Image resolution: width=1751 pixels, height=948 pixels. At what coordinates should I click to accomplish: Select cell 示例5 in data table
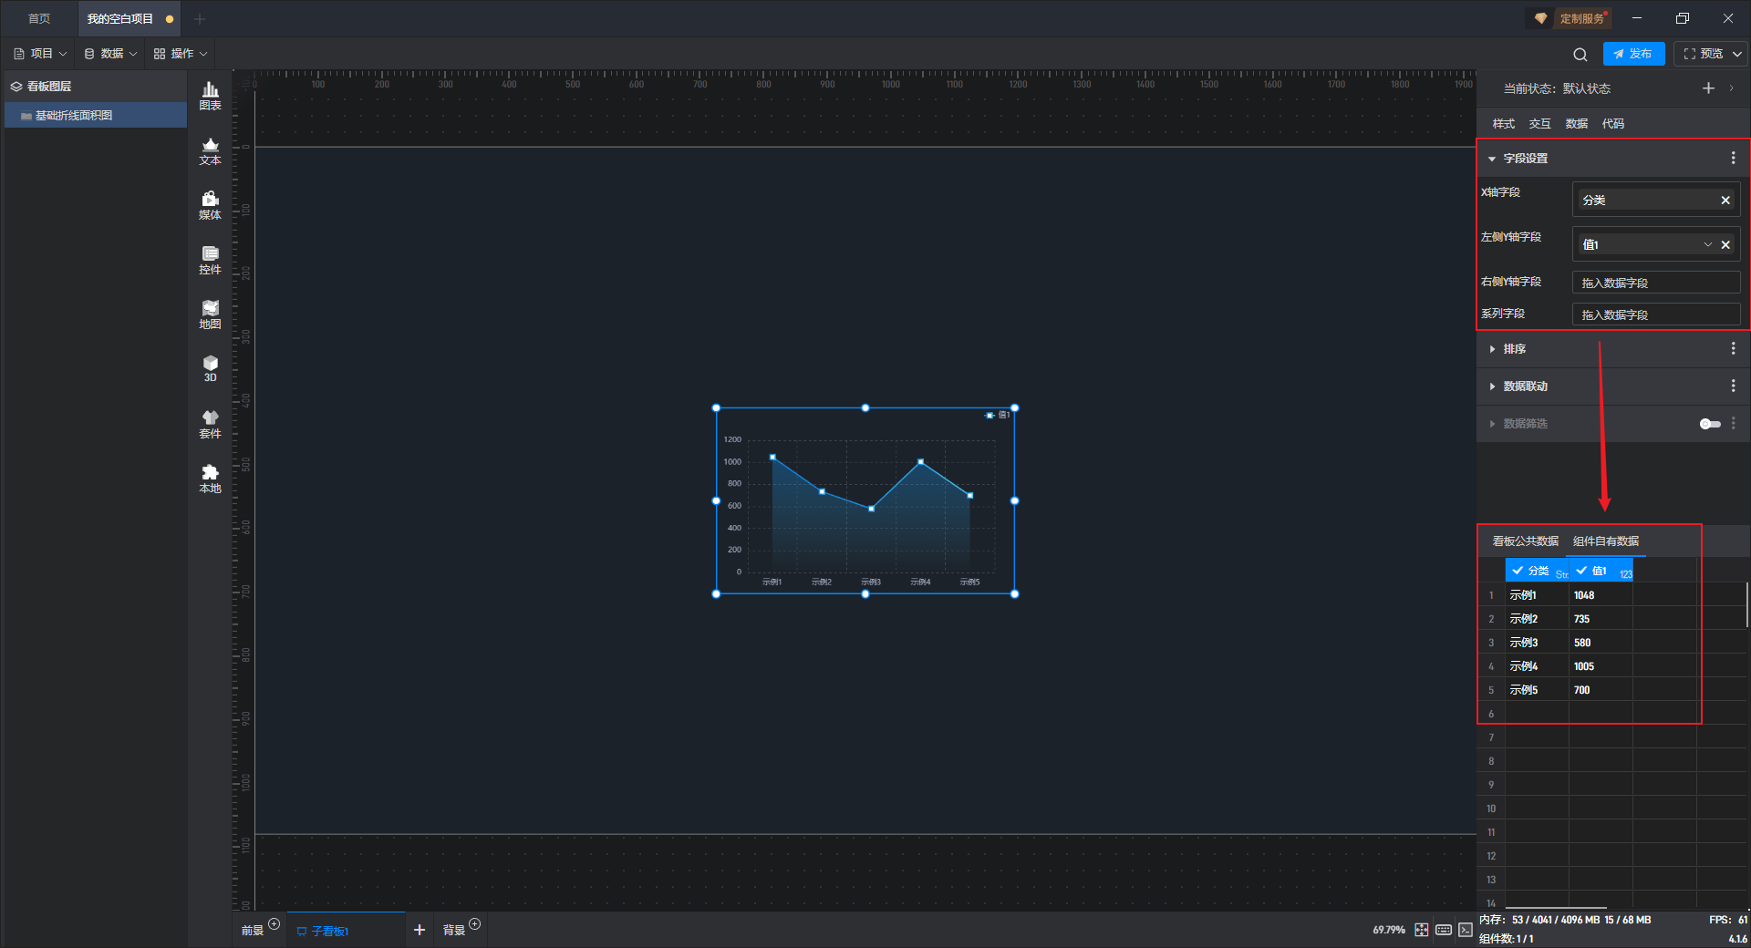(x=1537, y=690)
